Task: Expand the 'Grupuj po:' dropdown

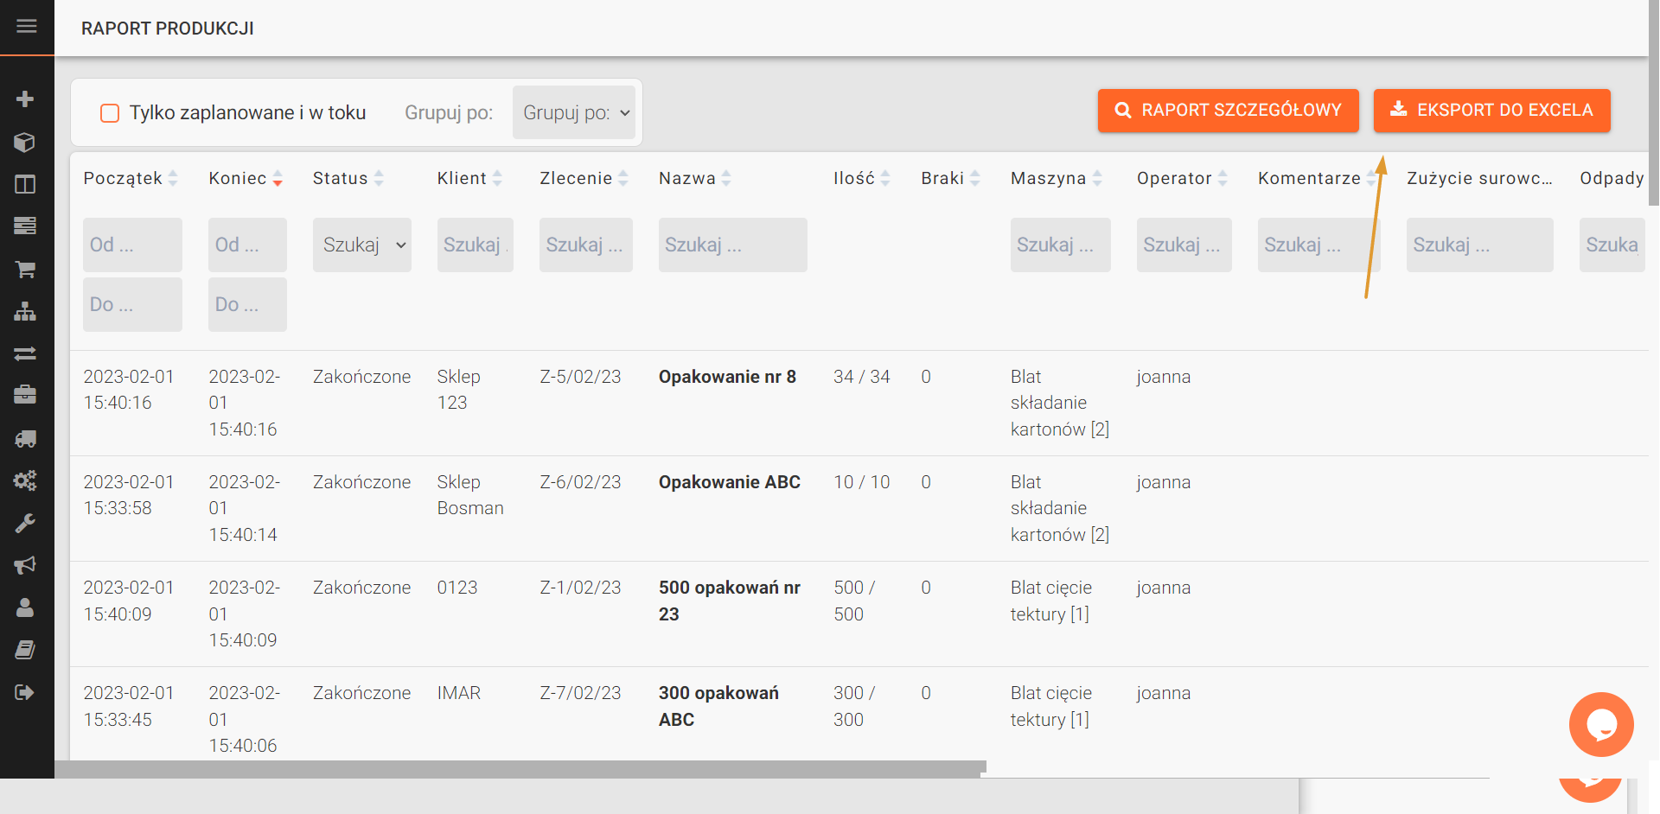Action: (x=574, y=113)
